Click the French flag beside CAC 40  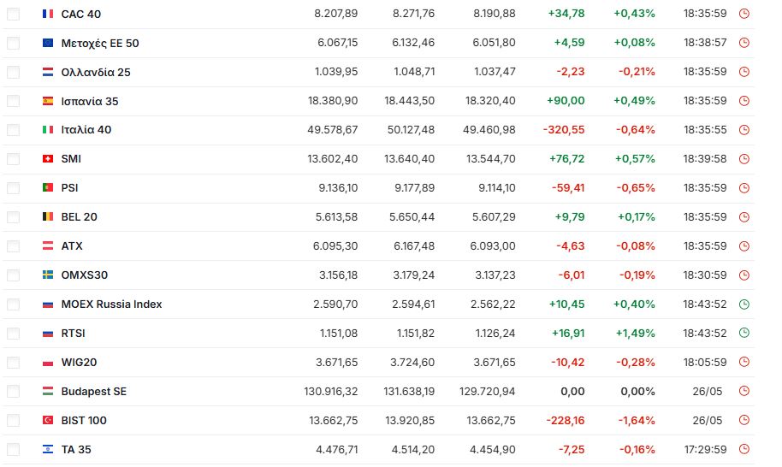click(x=48, y=14)
